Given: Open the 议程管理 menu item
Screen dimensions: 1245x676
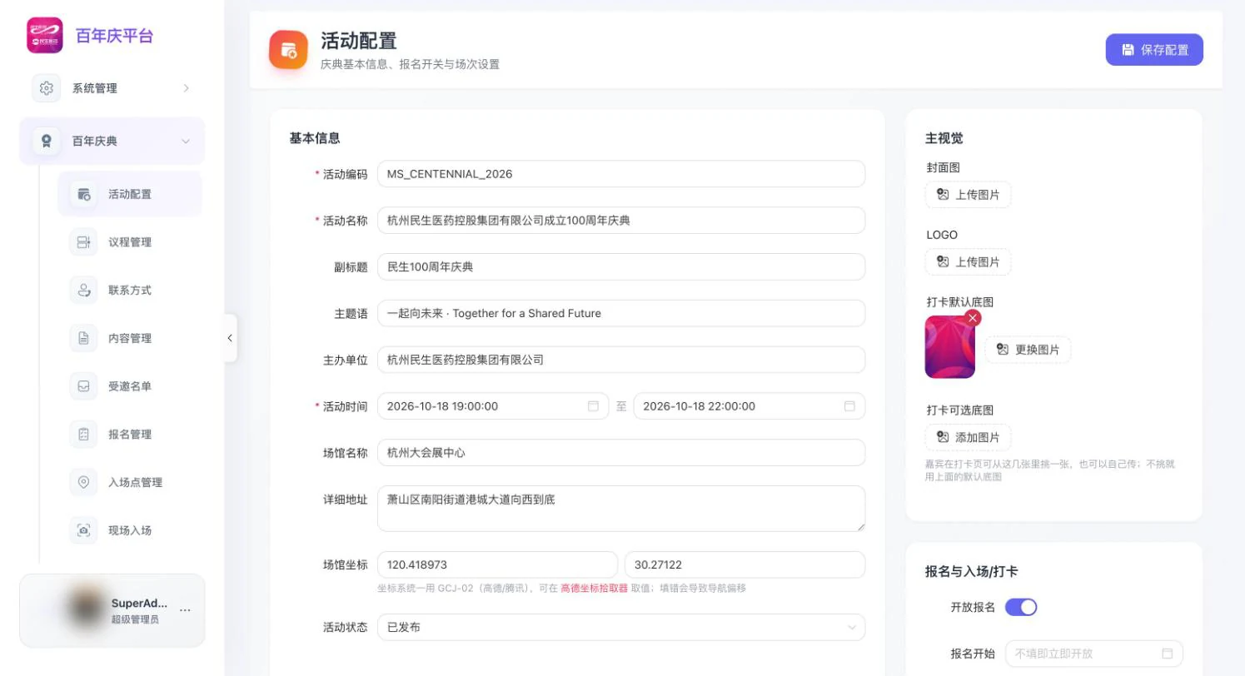Looking at the screenshot, I should pos(130,242).
